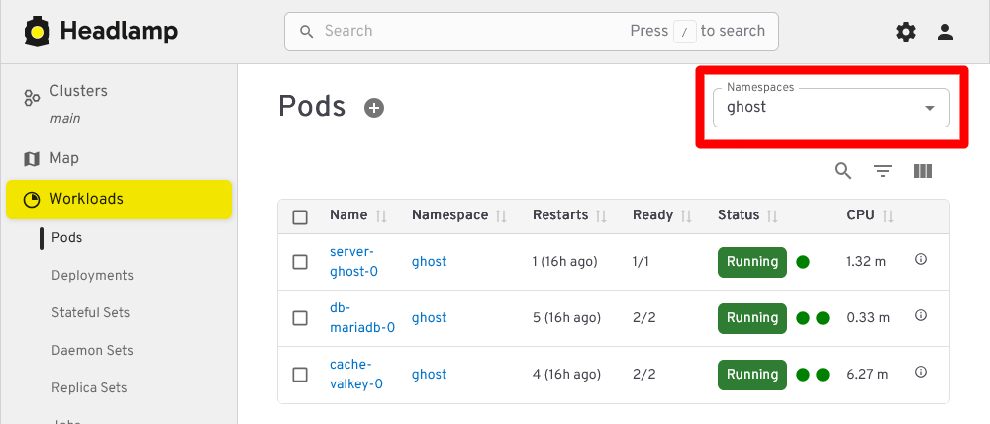Click the top Search input field
Image resolution: width=990 pixels, height=424 pixels.
tap(531, 32)
